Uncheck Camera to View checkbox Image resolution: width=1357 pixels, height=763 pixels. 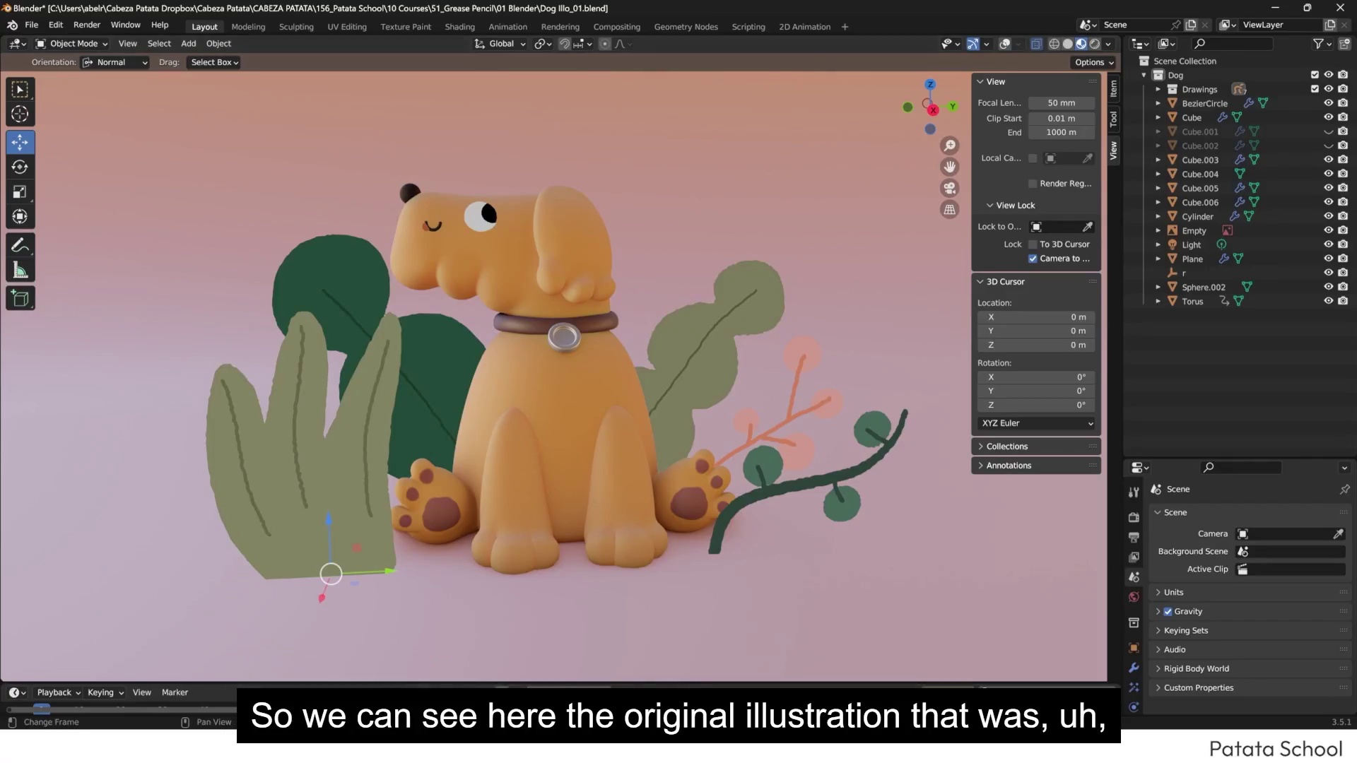point(1033,259)
